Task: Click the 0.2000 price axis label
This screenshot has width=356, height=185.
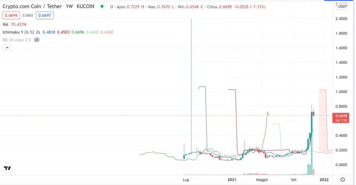Action: click(341, 150)
